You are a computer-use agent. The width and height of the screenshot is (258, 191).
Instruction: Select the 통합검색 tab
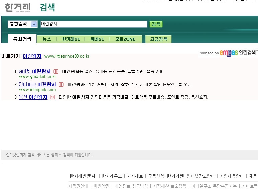click(x=22, y=39)
